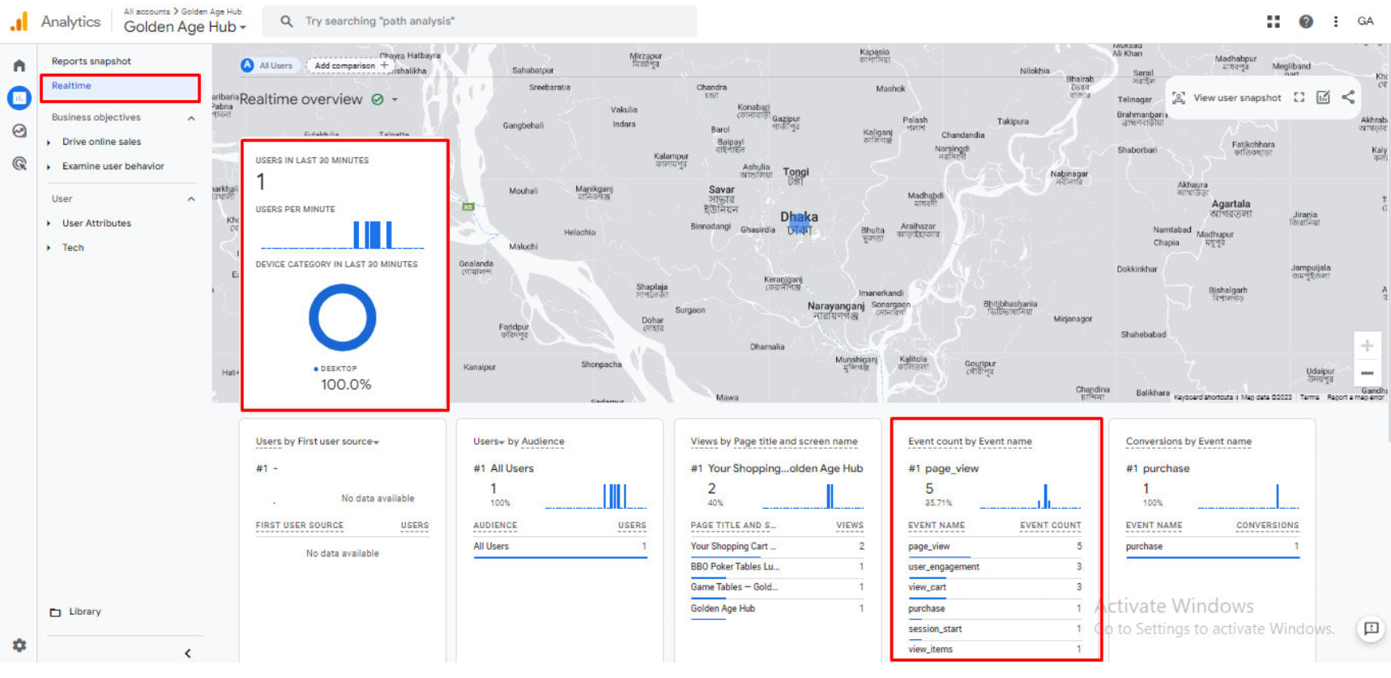Click the search bar field
Viewport: 1391px width, 678px height.
(486, 21)
